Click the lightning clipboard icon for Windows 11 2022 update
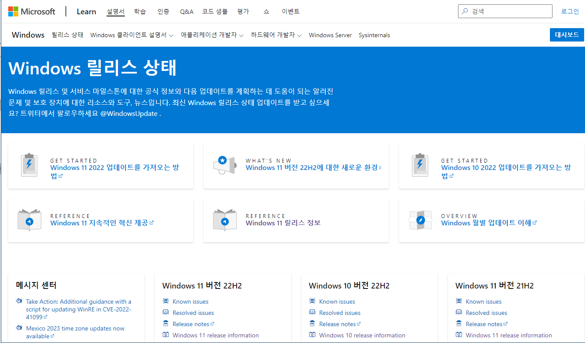The height and width of the screenshot is (343, 585). tap(29, 165)
